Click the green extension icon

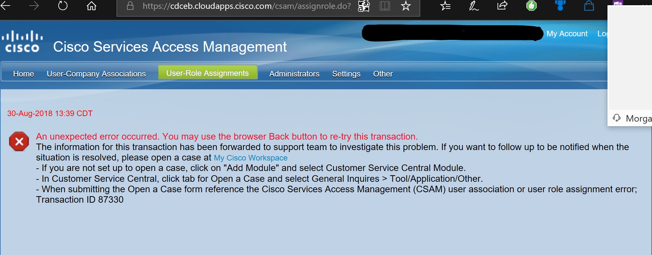[532, 6]
